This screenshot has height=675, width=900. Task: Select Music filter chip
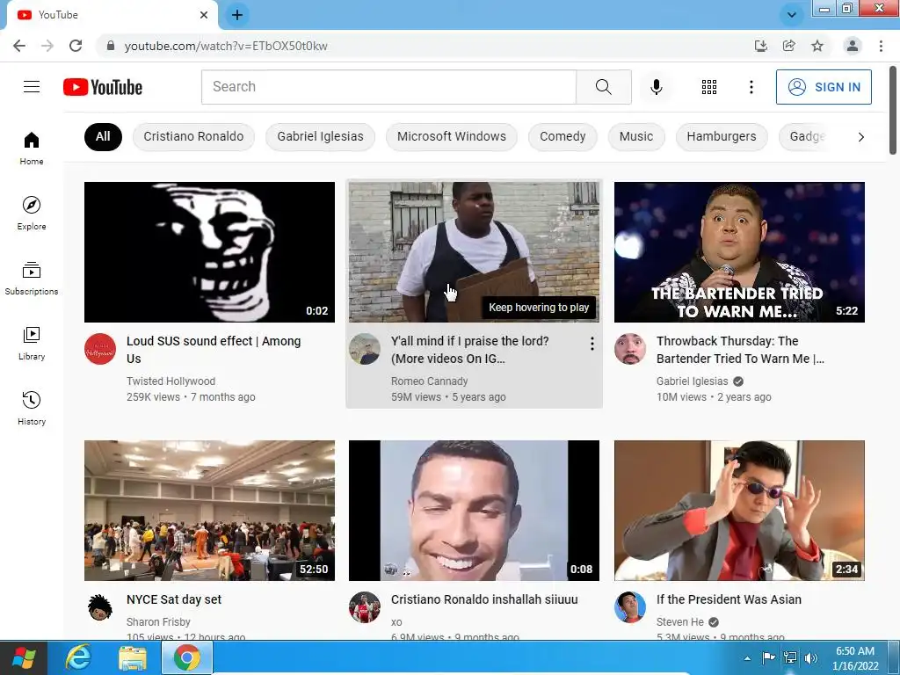coord(636,136)
